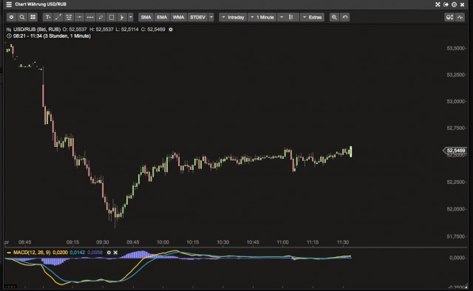Click the data view icon at toolbar right
Image resolution: width=473 pixels, height=291 pixels.
coord(449,17)
